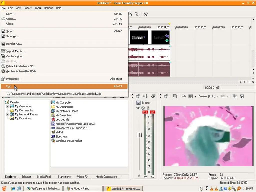The height and width of the screenshot is (192, 256).
Task: Select Desktop in explorer tree
Action: (15, 102)
